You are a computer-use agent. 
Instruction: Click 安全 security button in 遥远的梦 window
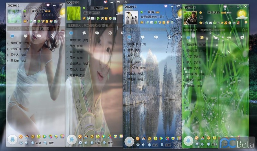[x=36, y=143]
